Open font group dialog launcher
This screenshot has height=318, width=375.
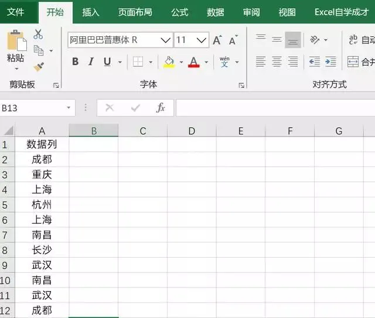(241, 86)
